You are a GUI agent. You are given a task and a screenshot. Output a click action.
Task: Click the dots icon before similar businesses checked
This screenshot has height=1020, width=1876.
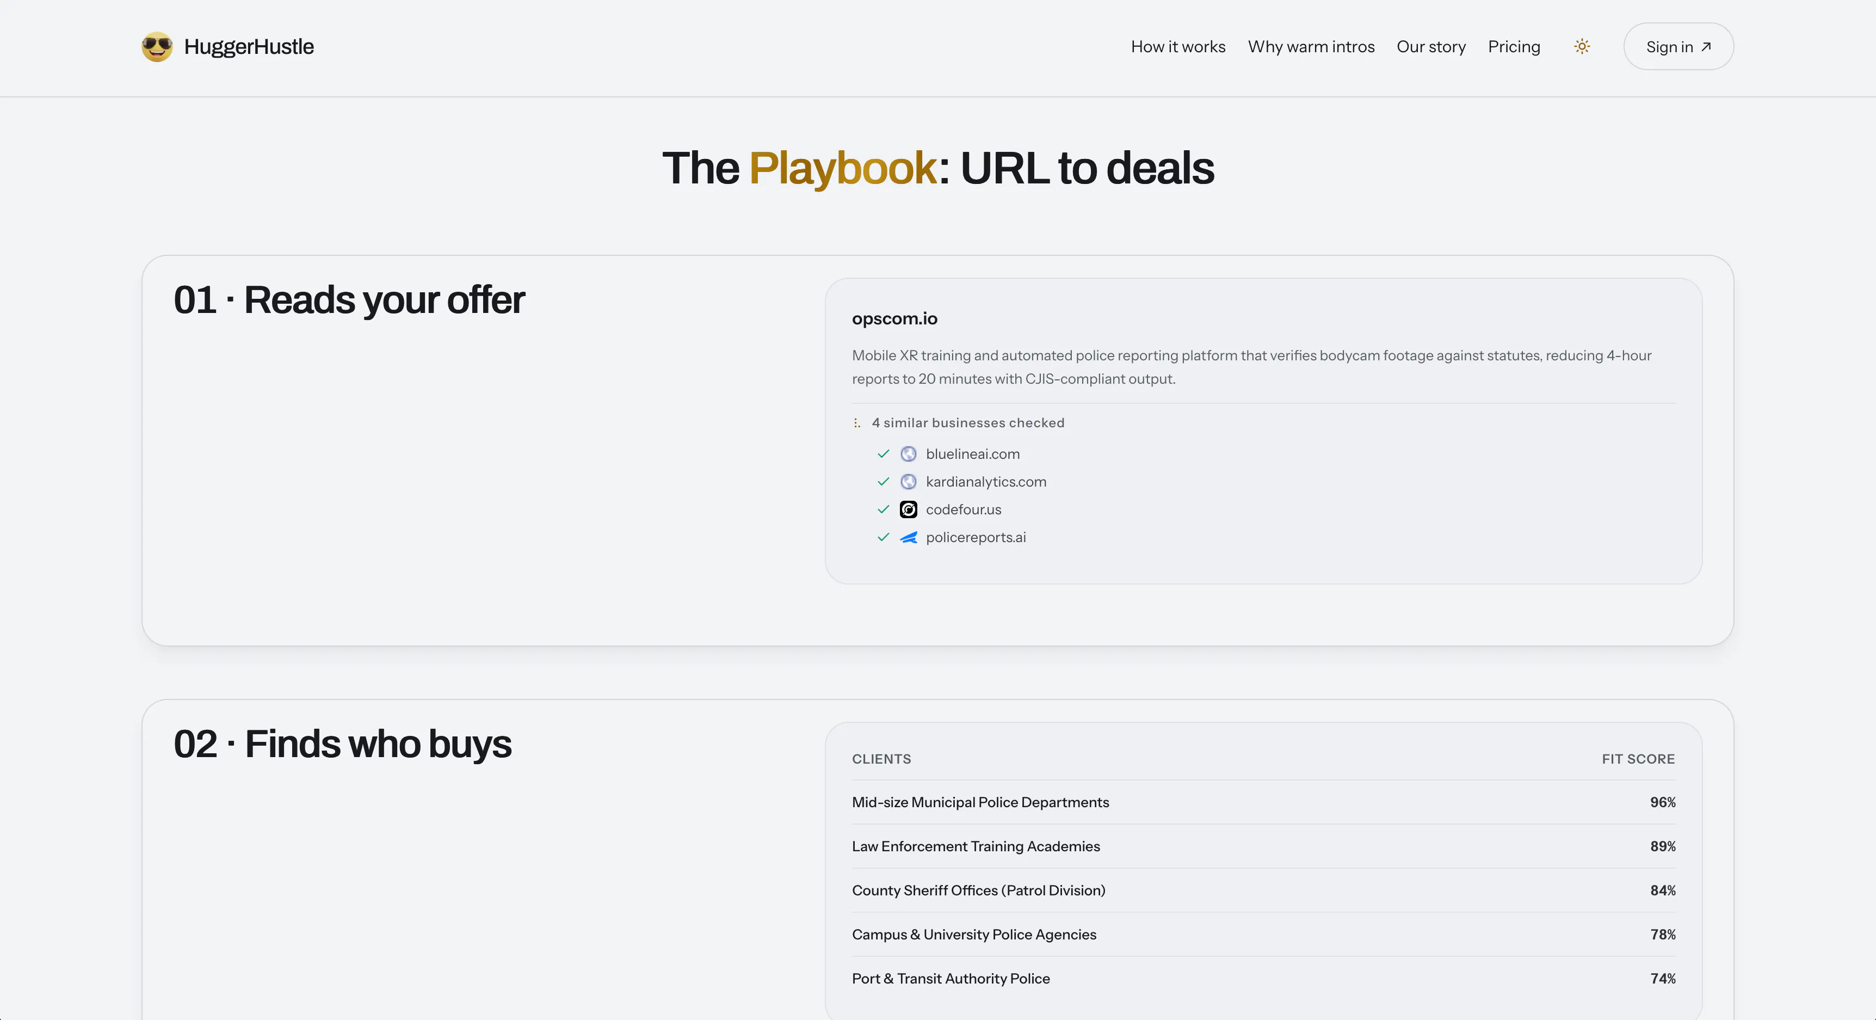857,422
